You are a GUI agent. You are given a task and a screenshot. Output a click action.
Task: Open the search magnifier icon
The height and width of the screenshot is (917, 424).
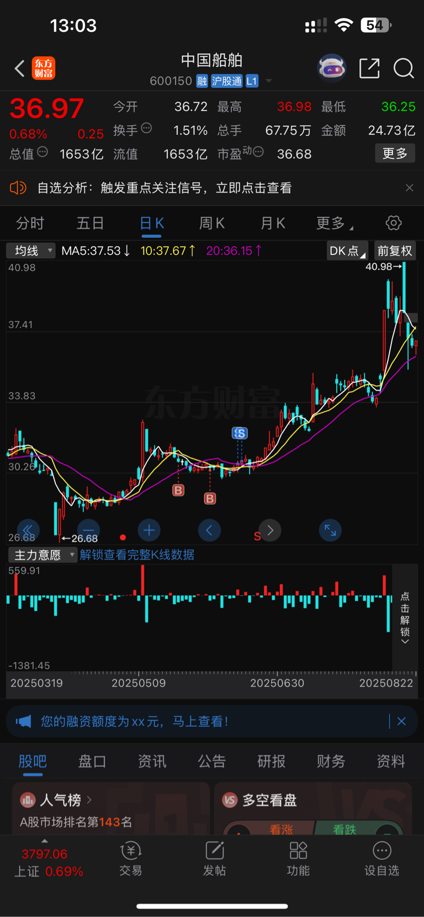click(x=404, y=68)
